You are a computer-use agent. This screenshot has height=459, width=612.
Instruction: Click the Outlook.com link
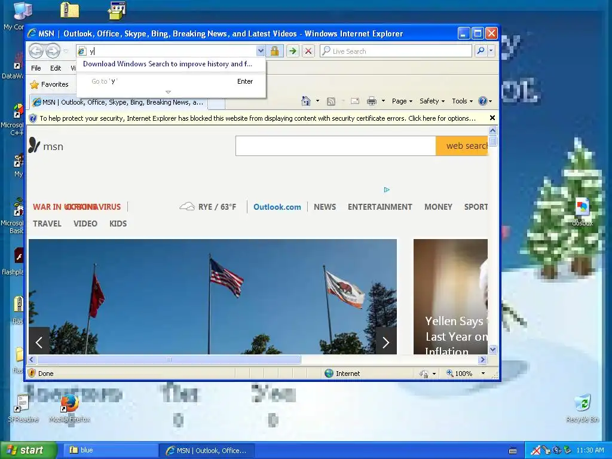point(277,207)
